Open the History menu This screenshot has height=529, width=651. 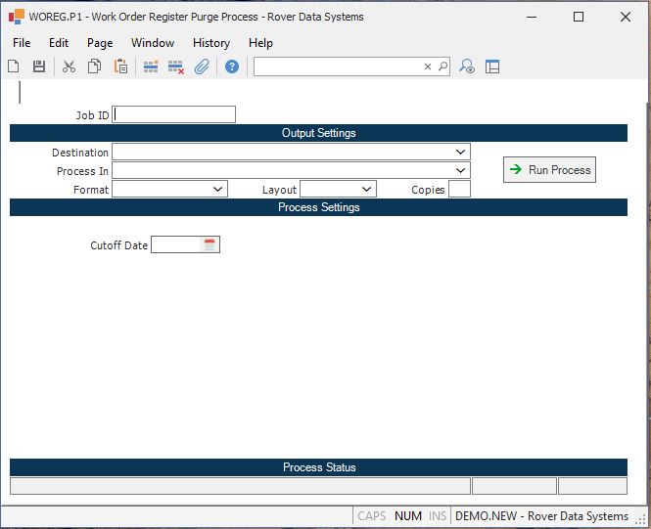(x=210, y=43)
